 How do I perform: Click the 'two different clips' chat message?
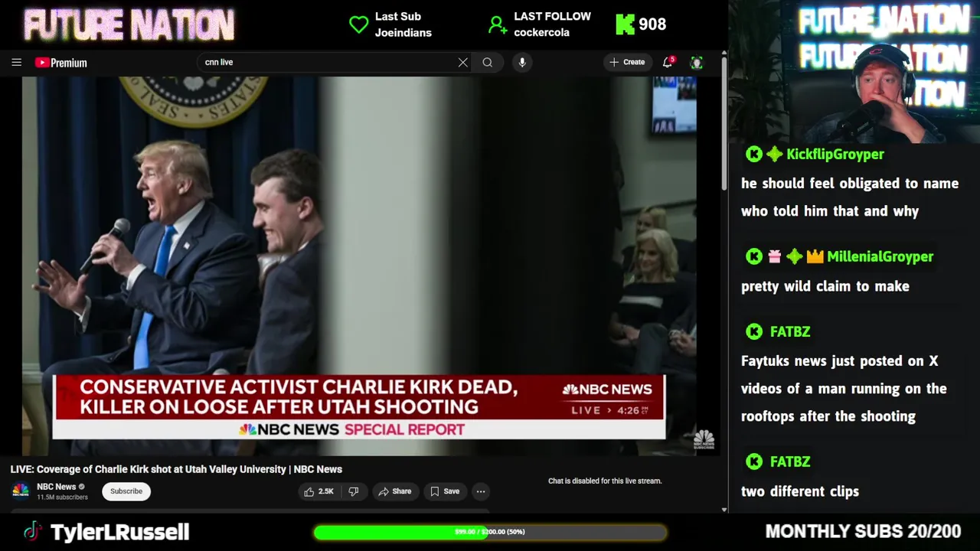tap(800, 492)
